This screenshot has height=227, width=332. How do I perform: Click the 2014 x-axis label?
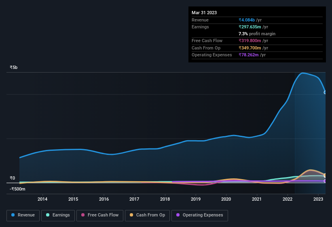42,199
